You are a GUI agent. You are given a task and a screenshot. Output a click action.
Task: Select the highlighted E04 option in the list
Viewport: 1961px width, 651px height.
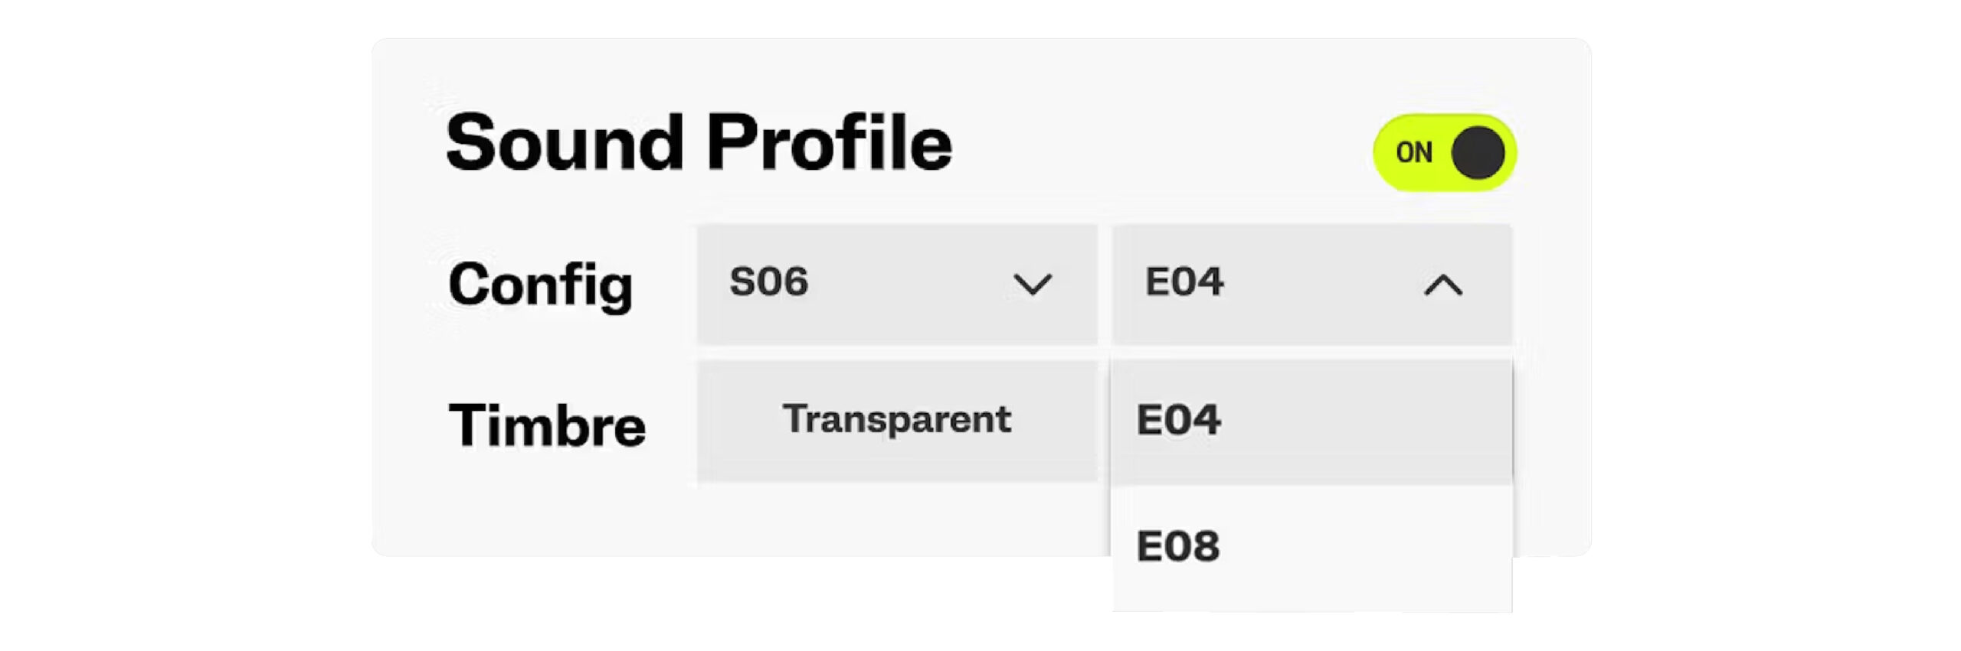1311,421
